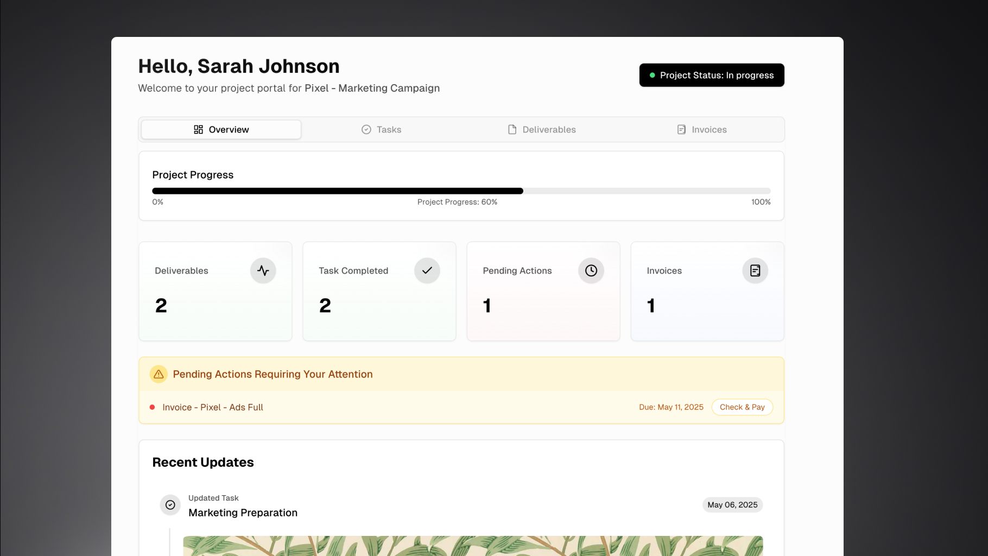
Task: Click the Hello, Sarah Johnson heading
Action: click(239, 66)
